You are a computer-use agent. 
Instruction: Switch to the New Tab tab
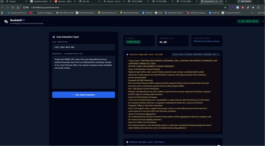pos(89,1)
